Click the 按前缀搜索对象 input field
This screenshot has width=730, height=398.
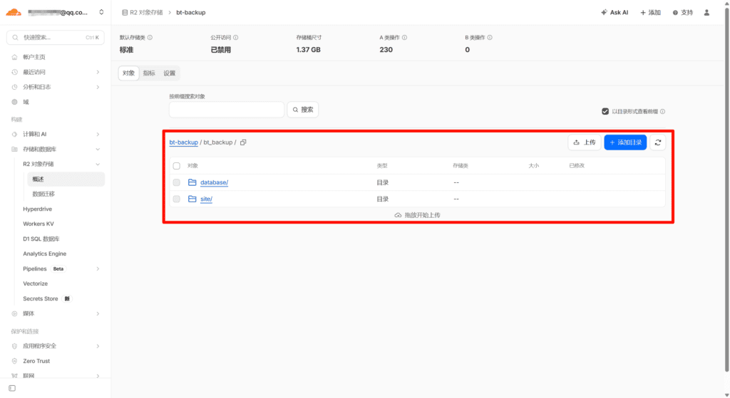coord(226,110)
